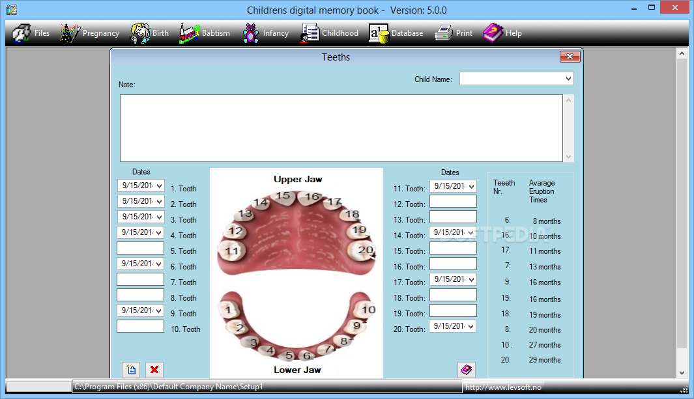Click the empty 16. Tooth date field
Screen dimensions: 694x399
[x=453, y=264]
